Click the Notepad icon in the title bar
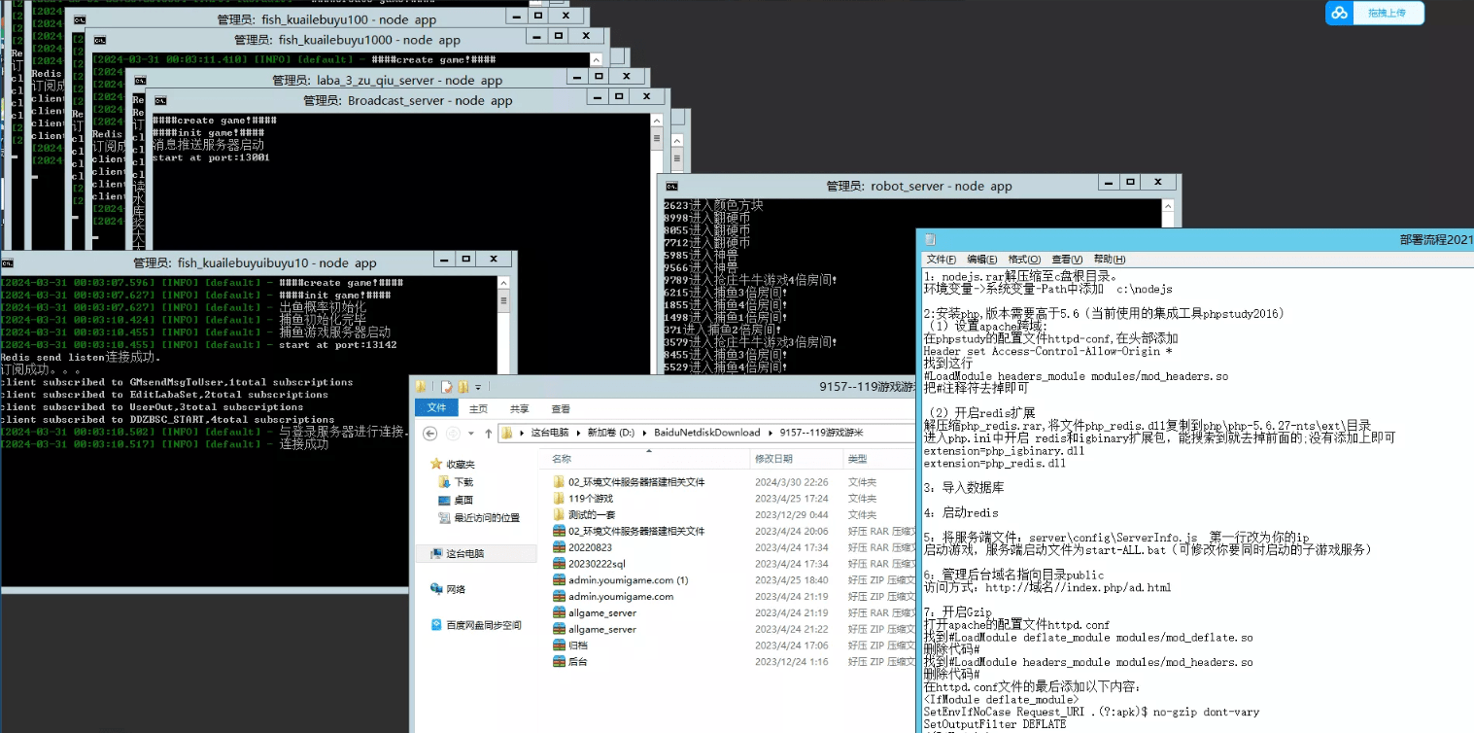 (930, 240)
